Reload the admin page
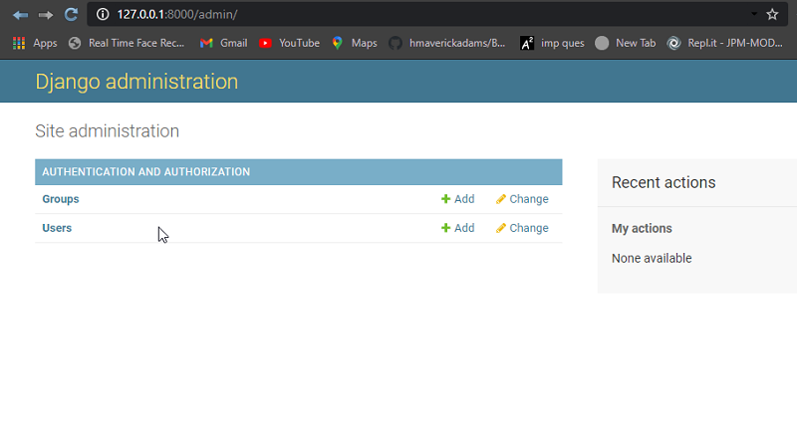 71,14
